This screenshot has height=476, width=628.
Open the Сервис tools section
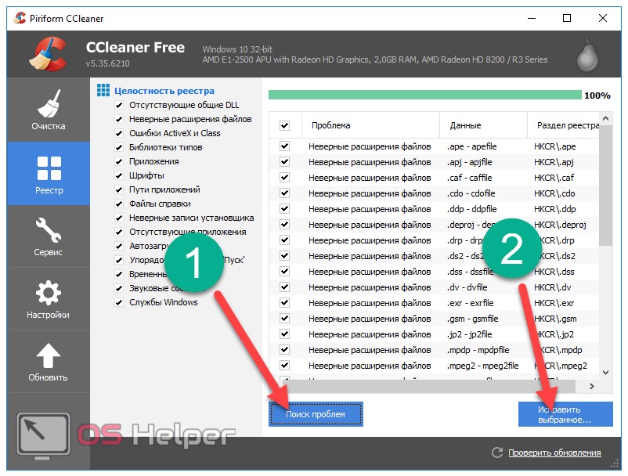[x=49, y=236]
